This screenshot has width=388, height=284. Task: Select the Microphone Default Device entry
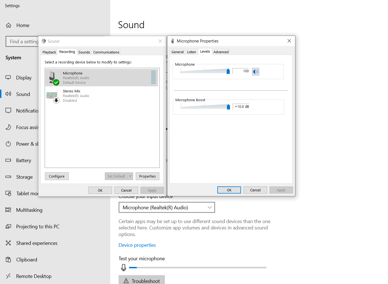click(x=102, y=78)
